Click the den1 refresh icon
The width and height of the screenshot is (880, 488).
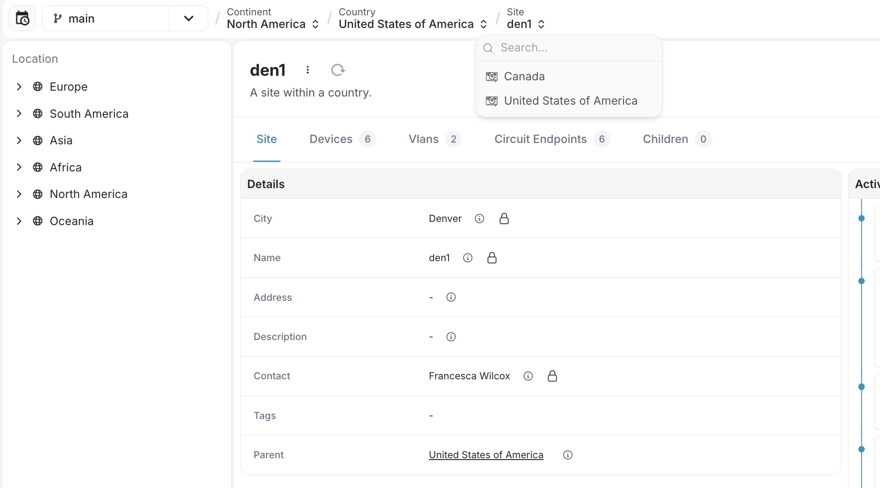point(338,70)
